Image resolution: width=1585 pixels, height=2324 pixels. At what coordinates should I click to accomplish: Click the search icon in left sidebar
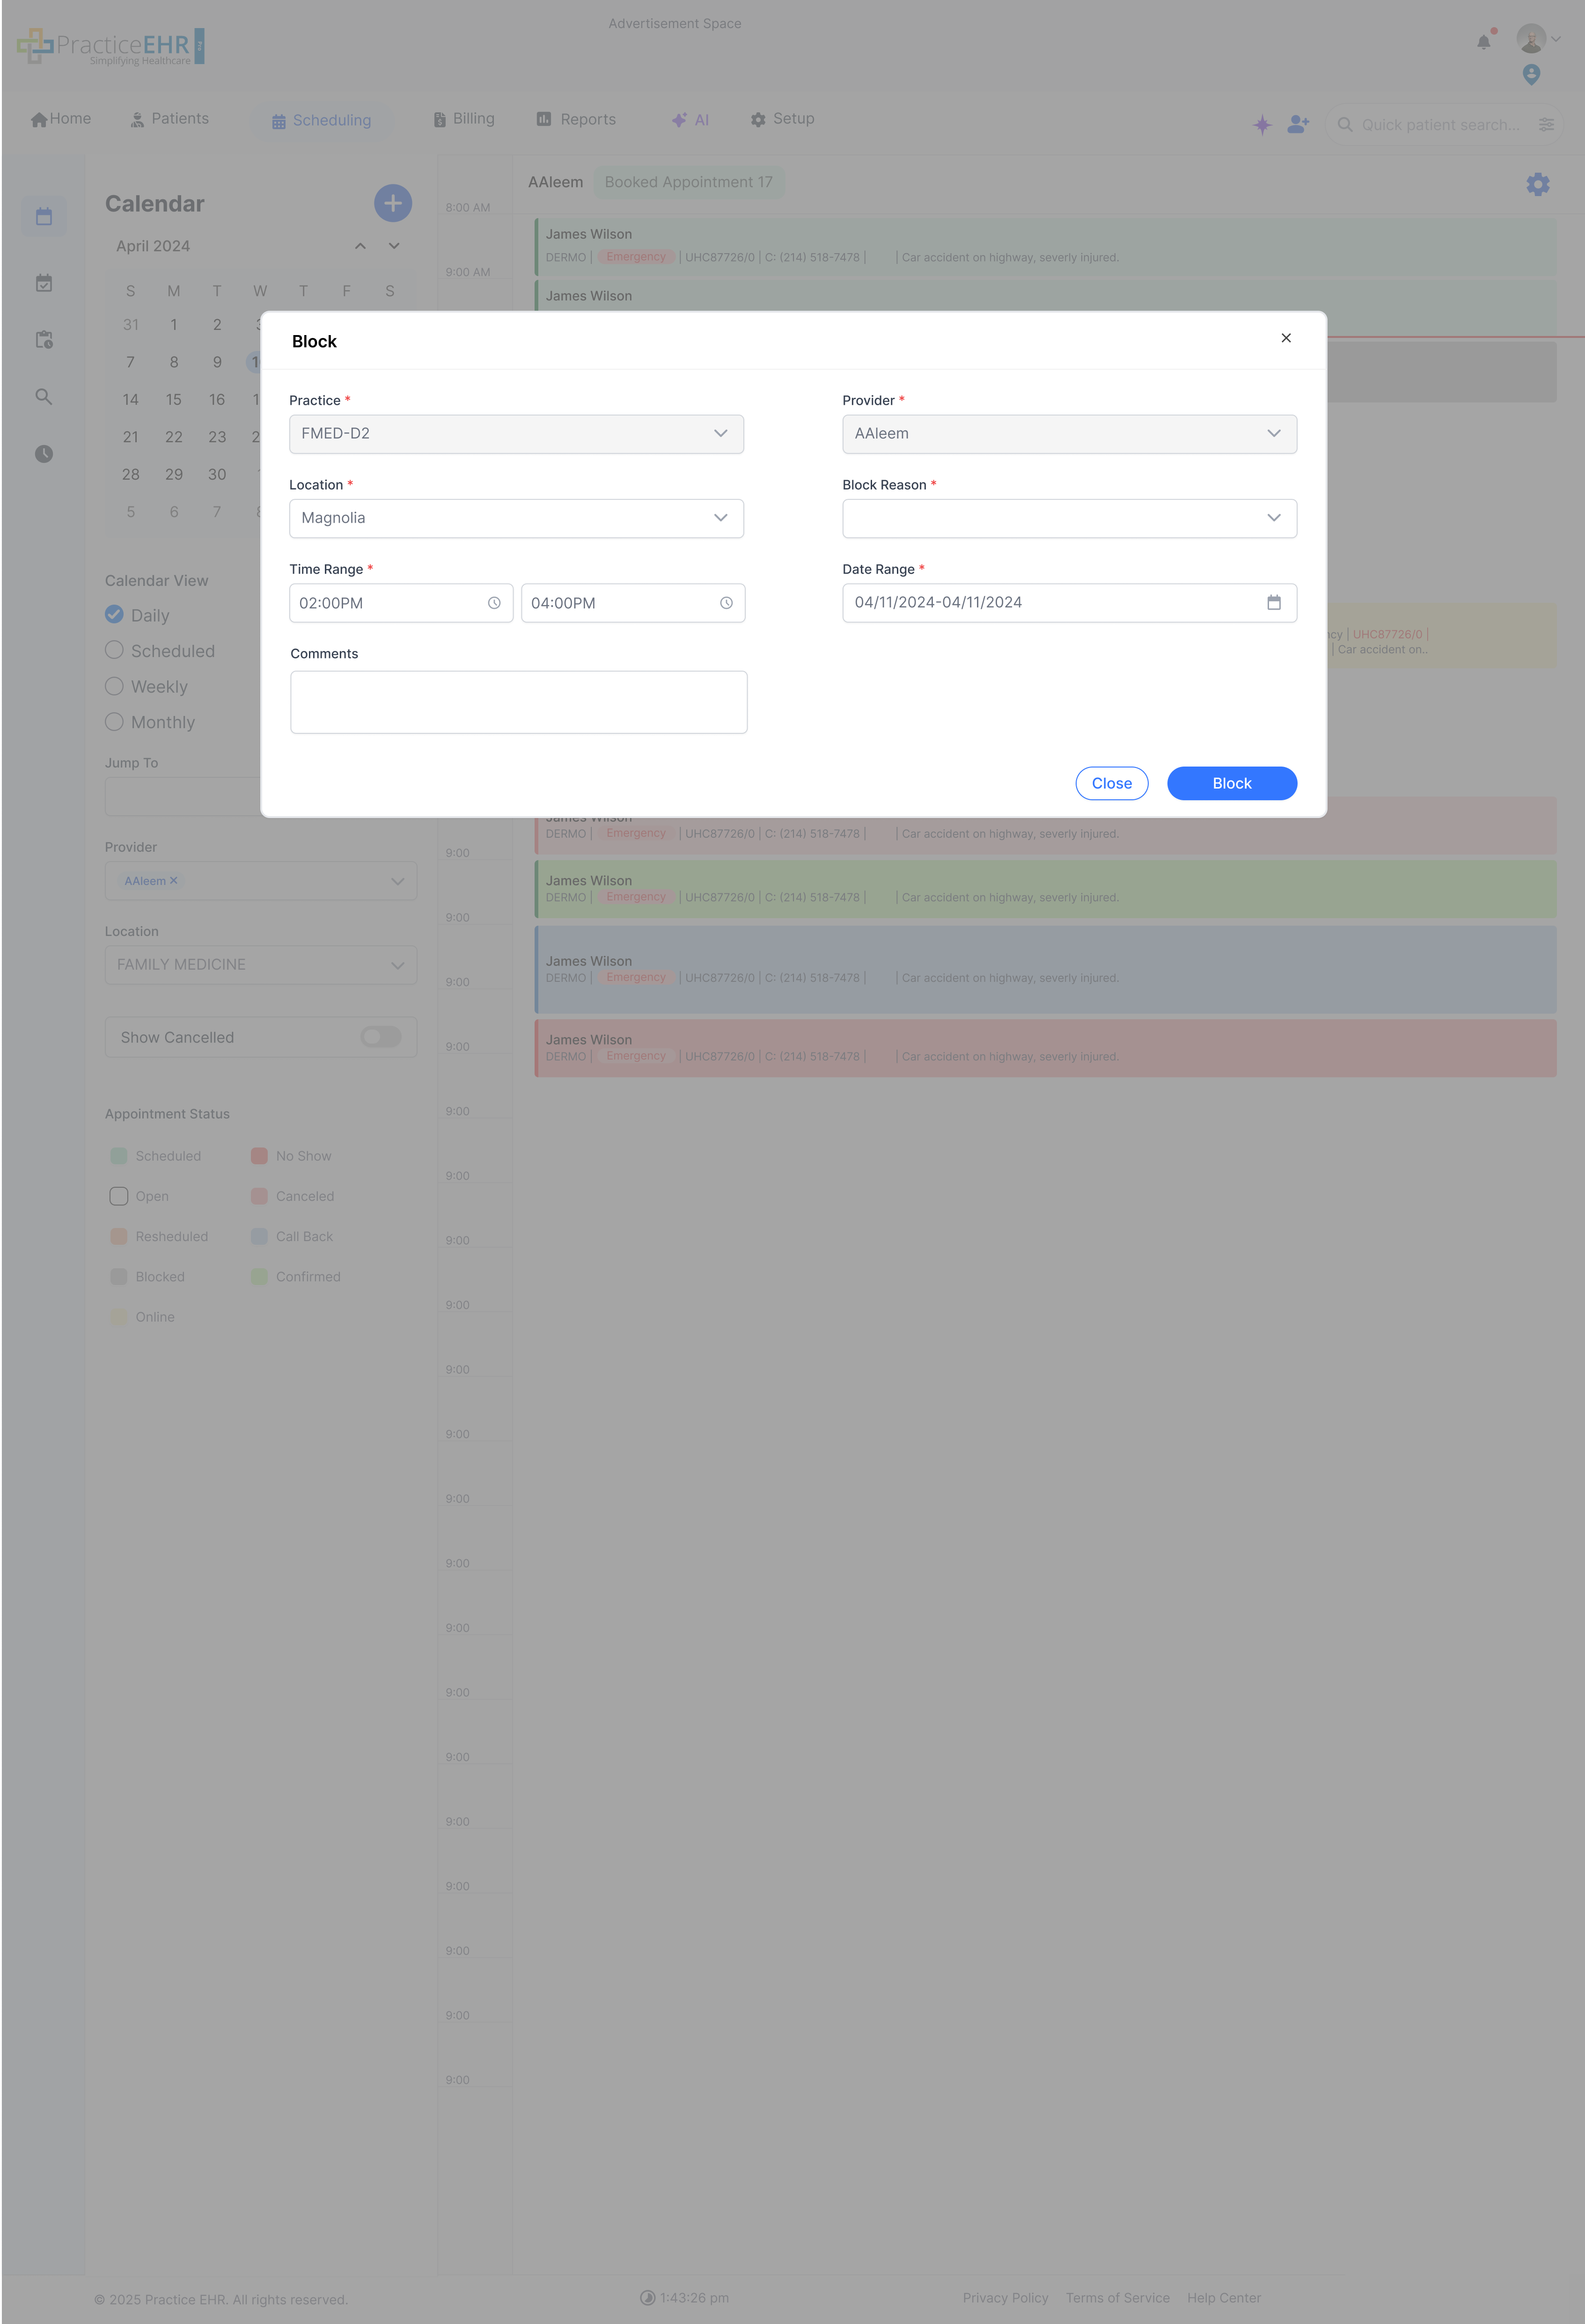pos(44,396)
